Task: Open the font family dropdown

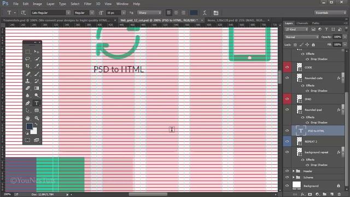Action: (x=68, y=13)
